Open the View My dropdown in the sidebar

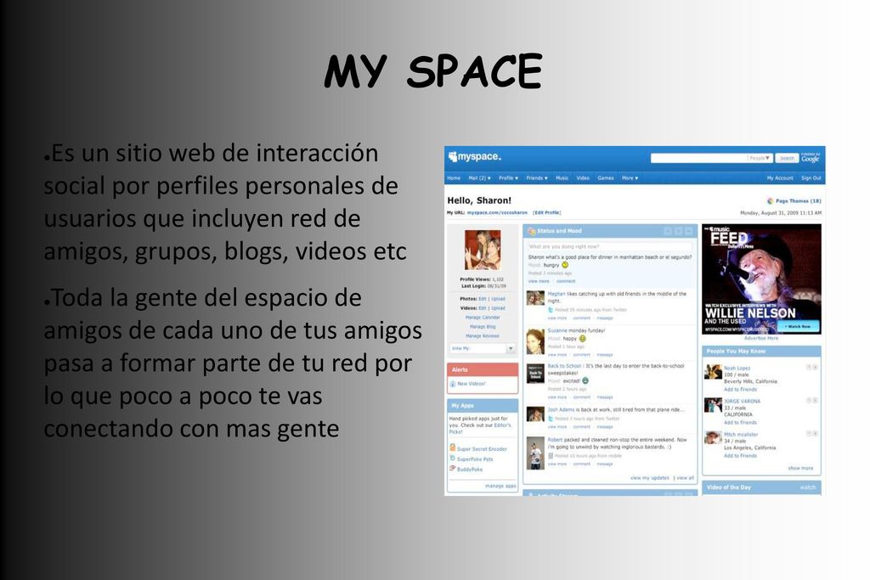pos(483,348)
